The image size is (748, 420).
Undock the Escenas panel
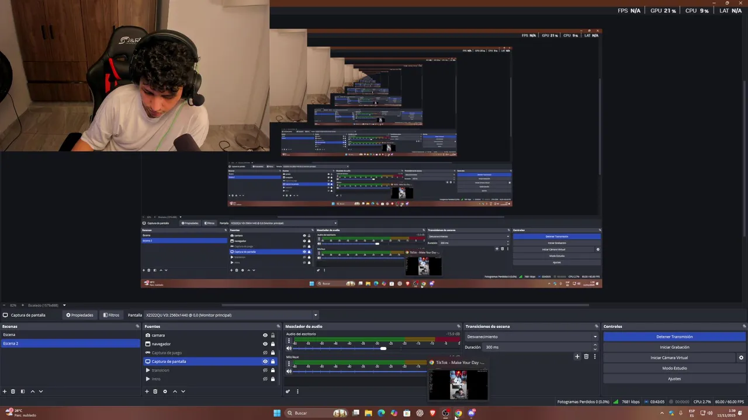[x=137, y=327]
